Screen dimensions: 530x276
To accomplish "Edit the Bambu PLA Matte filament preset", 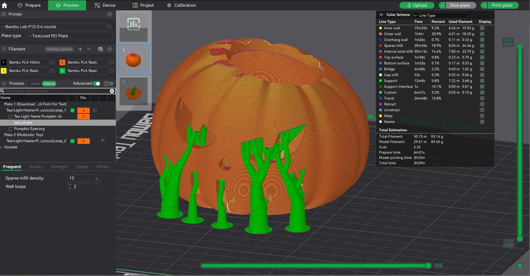I will point(53,62).
